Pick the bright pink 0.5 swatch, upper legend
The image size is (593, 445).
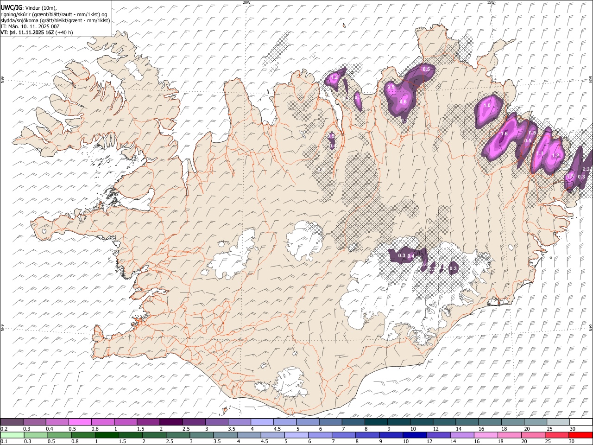pos(80,422)
